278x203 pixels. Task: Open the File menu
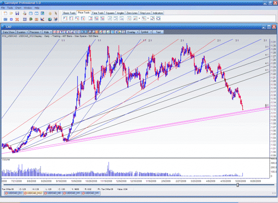pos(3,8)
